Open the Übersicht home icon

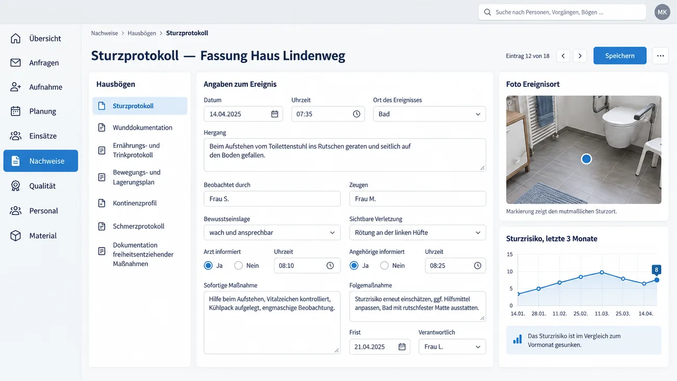pyautogui.click(x=16, y=39)
